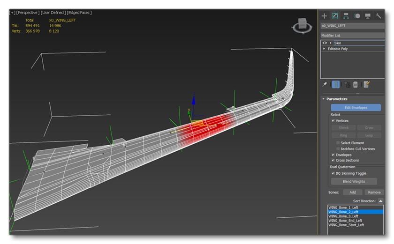Select WING_Bone_End_Left in the bones list
The height and width of the screenshot is (244, 394).
pyautogui.click(x=345, y=221)
